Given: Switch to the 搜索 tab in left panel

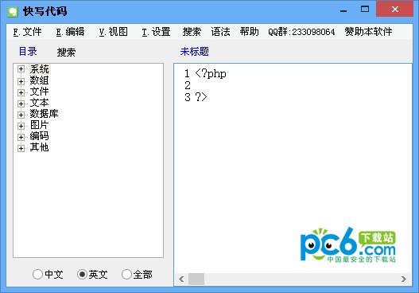Looking at the screenshot, I should click(66, 53).
